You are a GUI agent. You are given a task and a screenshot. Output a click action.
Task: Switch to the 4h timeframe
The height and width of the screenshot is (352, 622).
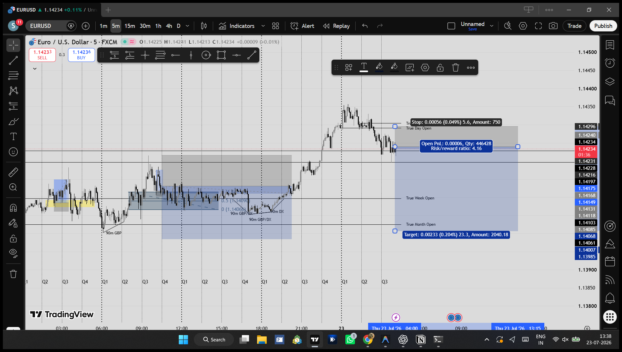[169, 26]
